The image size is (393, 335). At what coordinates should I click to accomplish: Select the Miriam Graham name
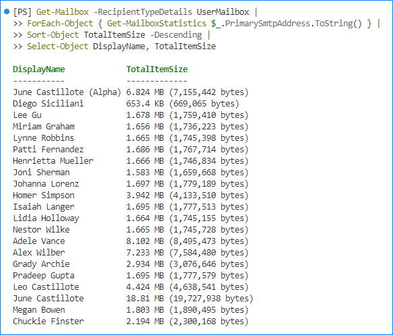tap(44, 127)
